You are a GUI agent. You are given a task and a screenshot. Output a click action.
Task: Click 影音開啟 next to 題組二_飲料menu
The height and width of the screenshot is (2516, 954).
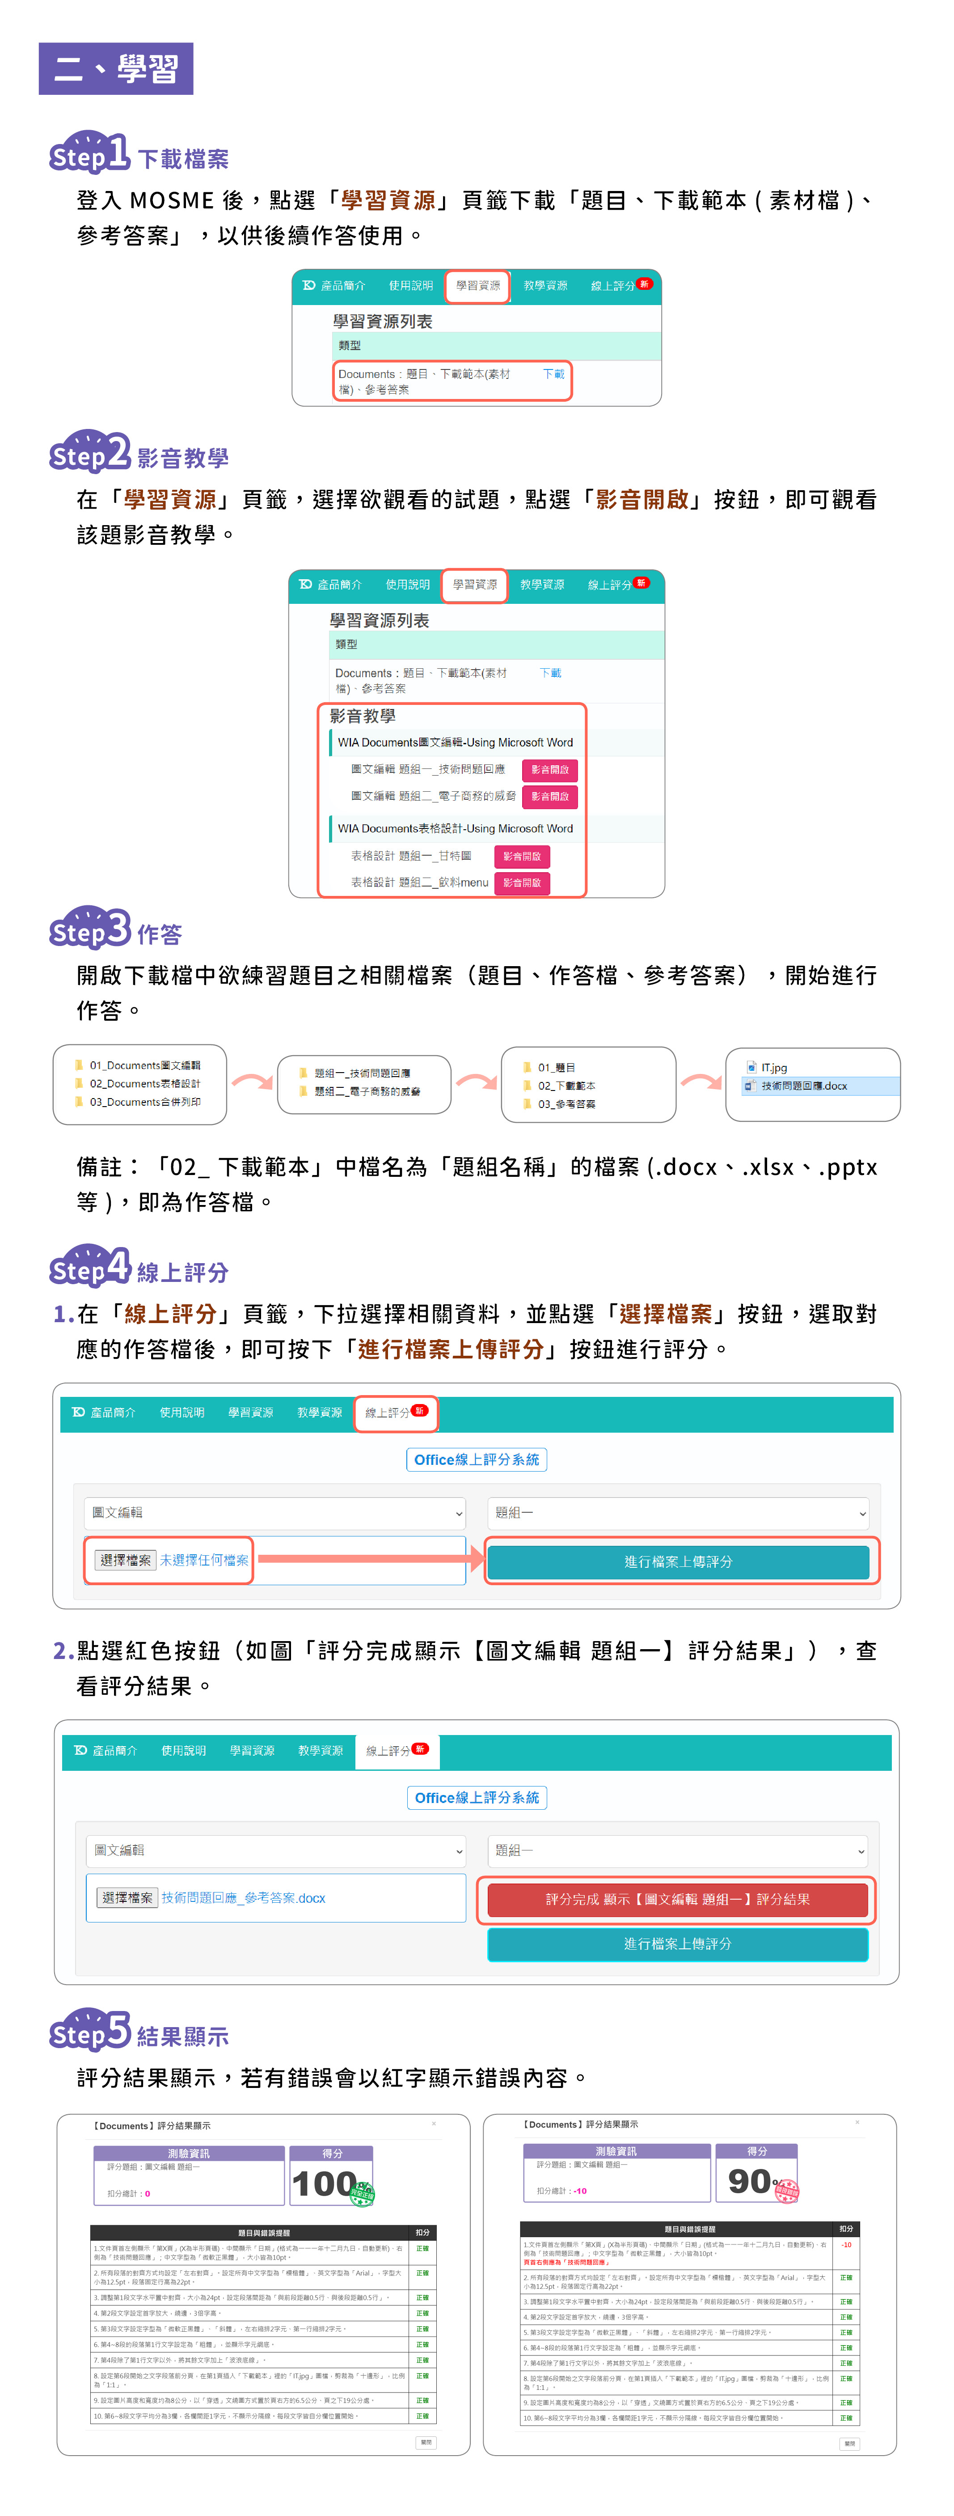click(x=523, y=883)
